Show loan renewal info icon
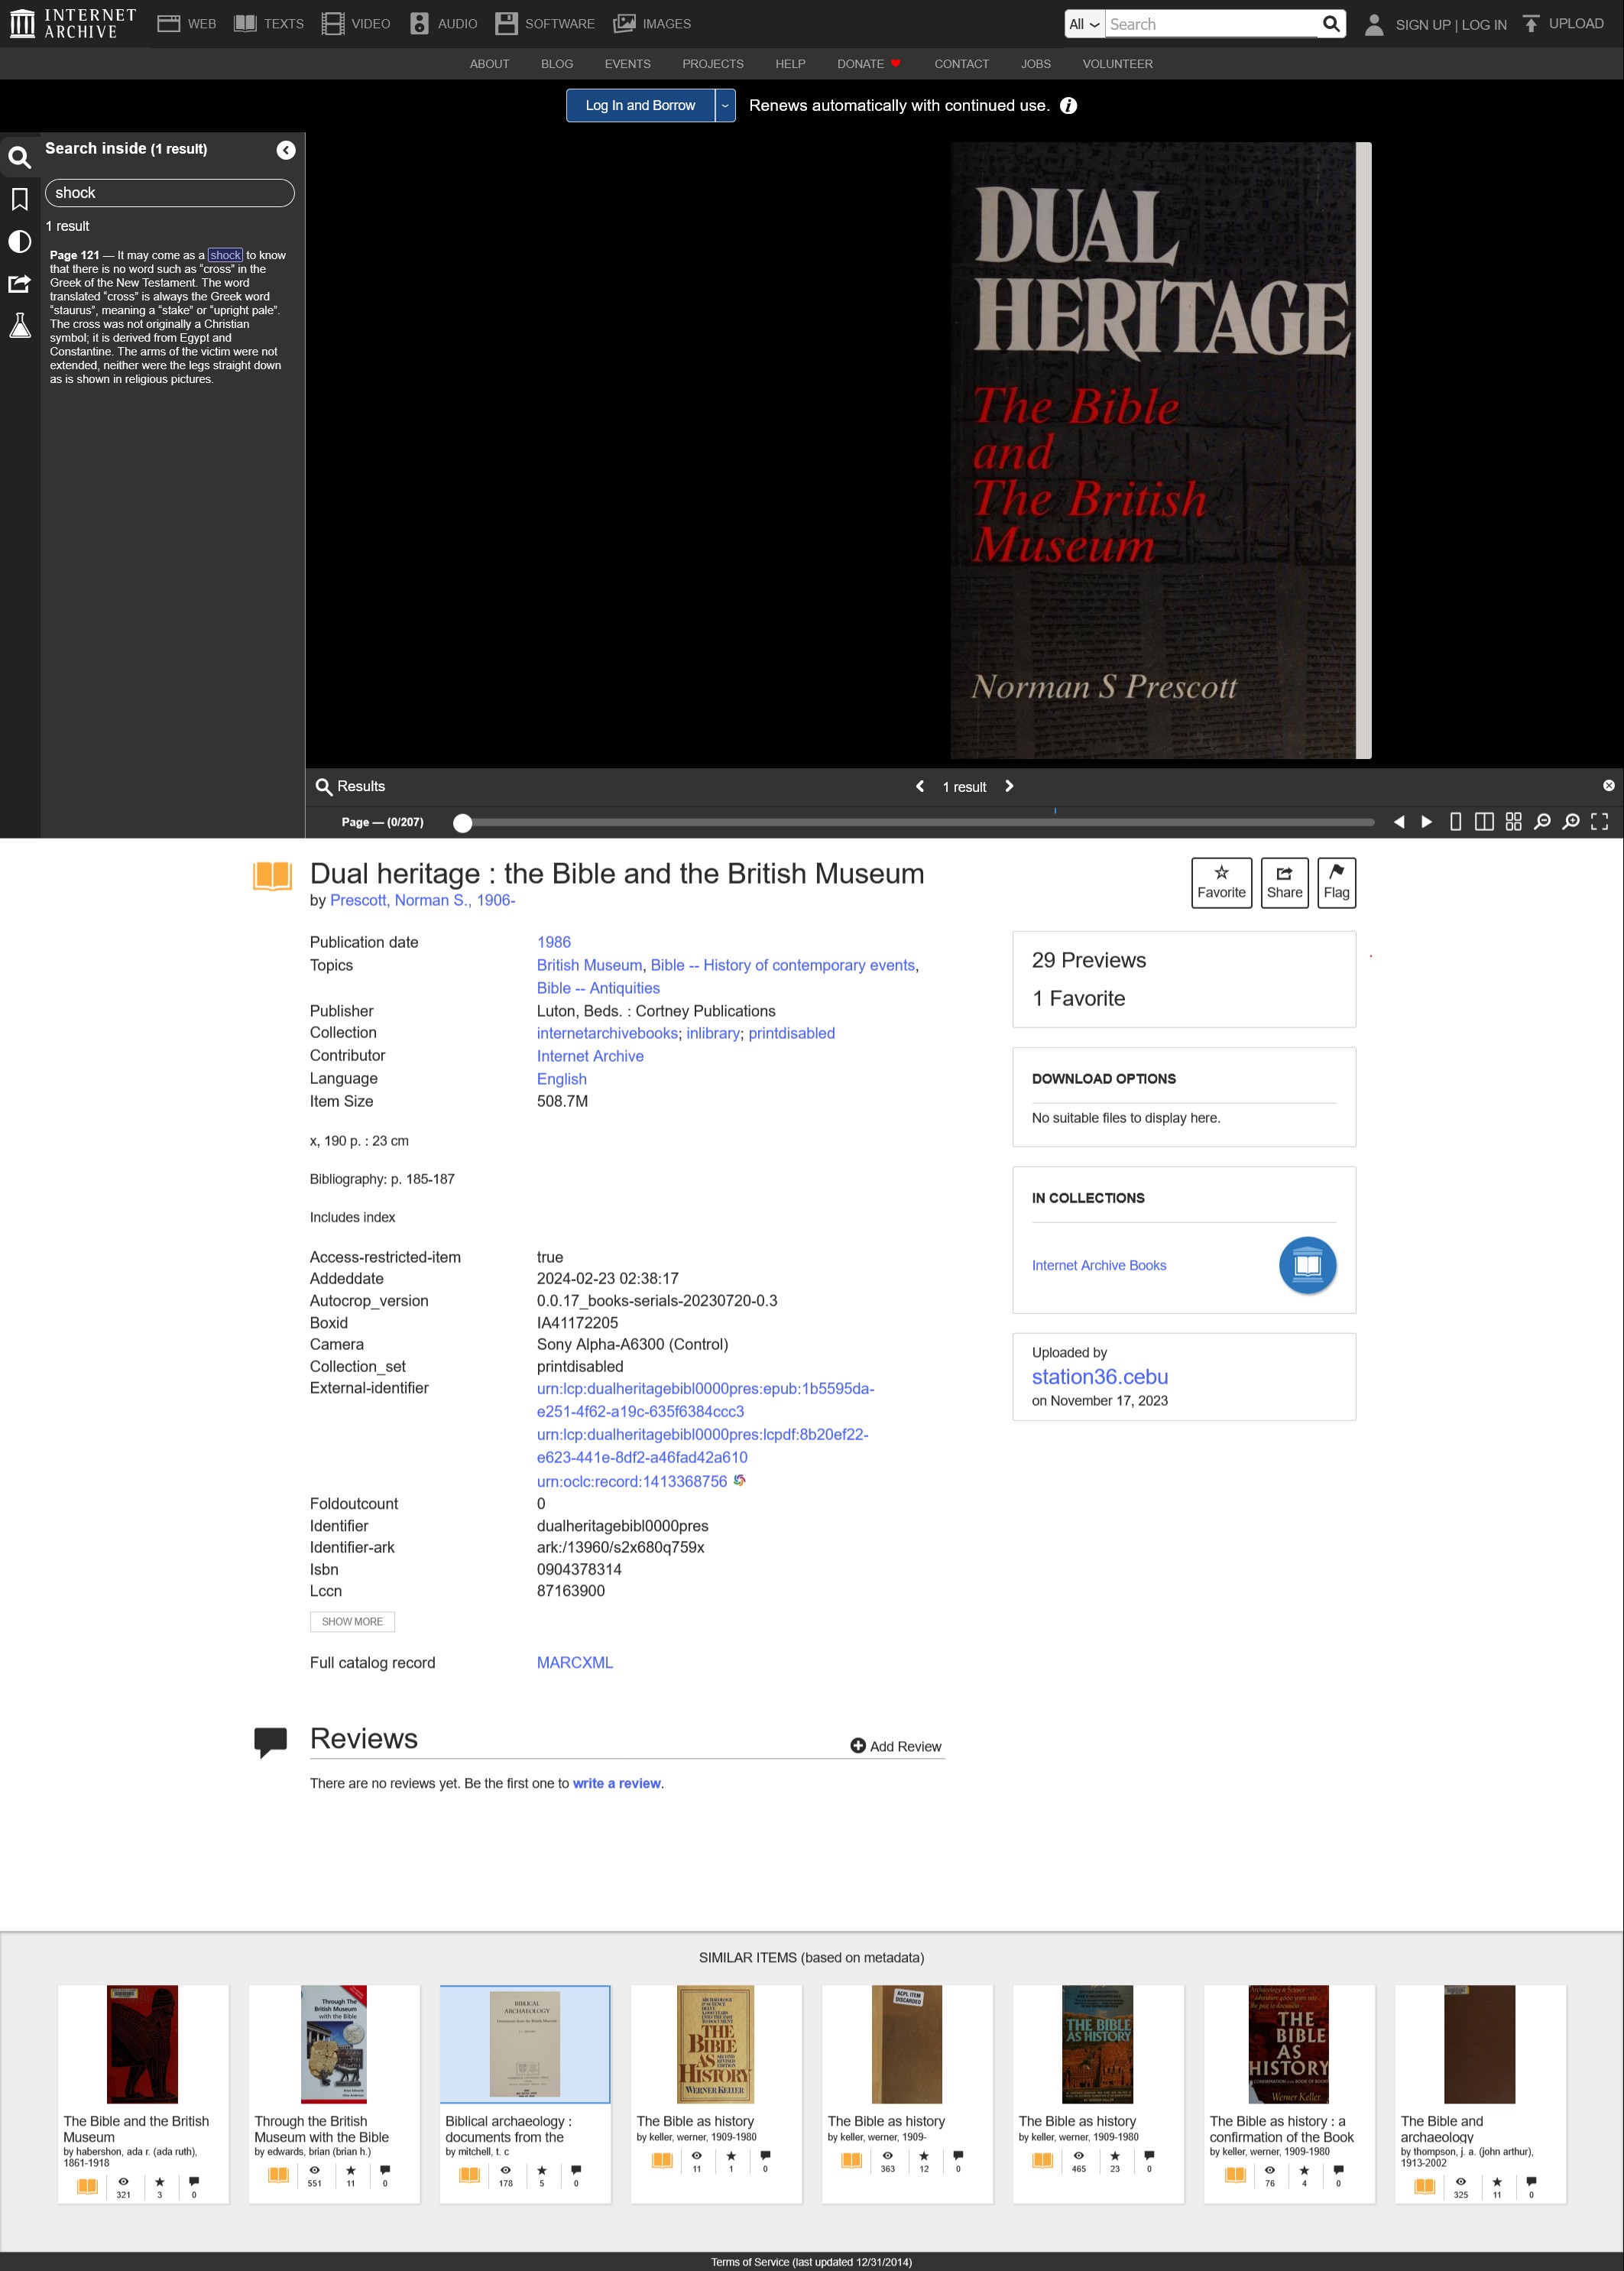 pyautogui.click(x=1069, y=106)
